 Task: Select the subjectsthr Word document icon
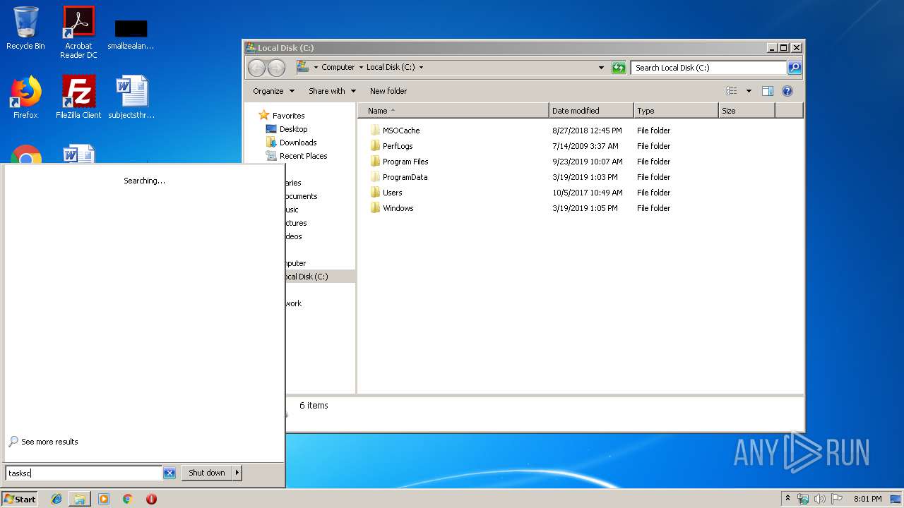(x=131, y=97)
